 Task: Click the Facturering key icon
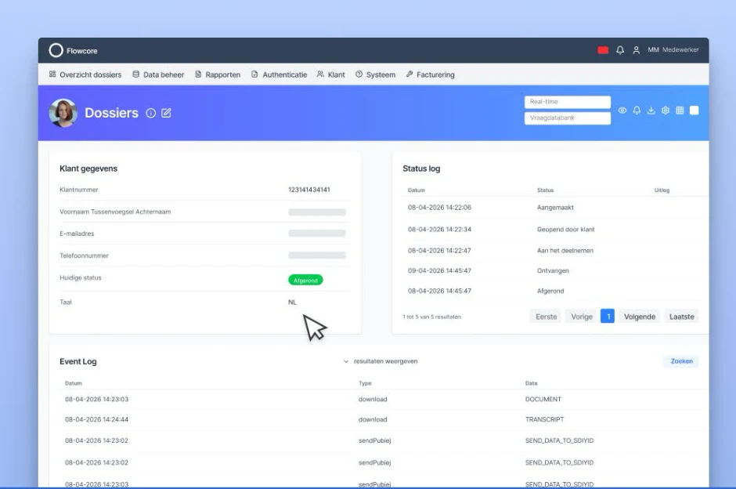(409, 74)
